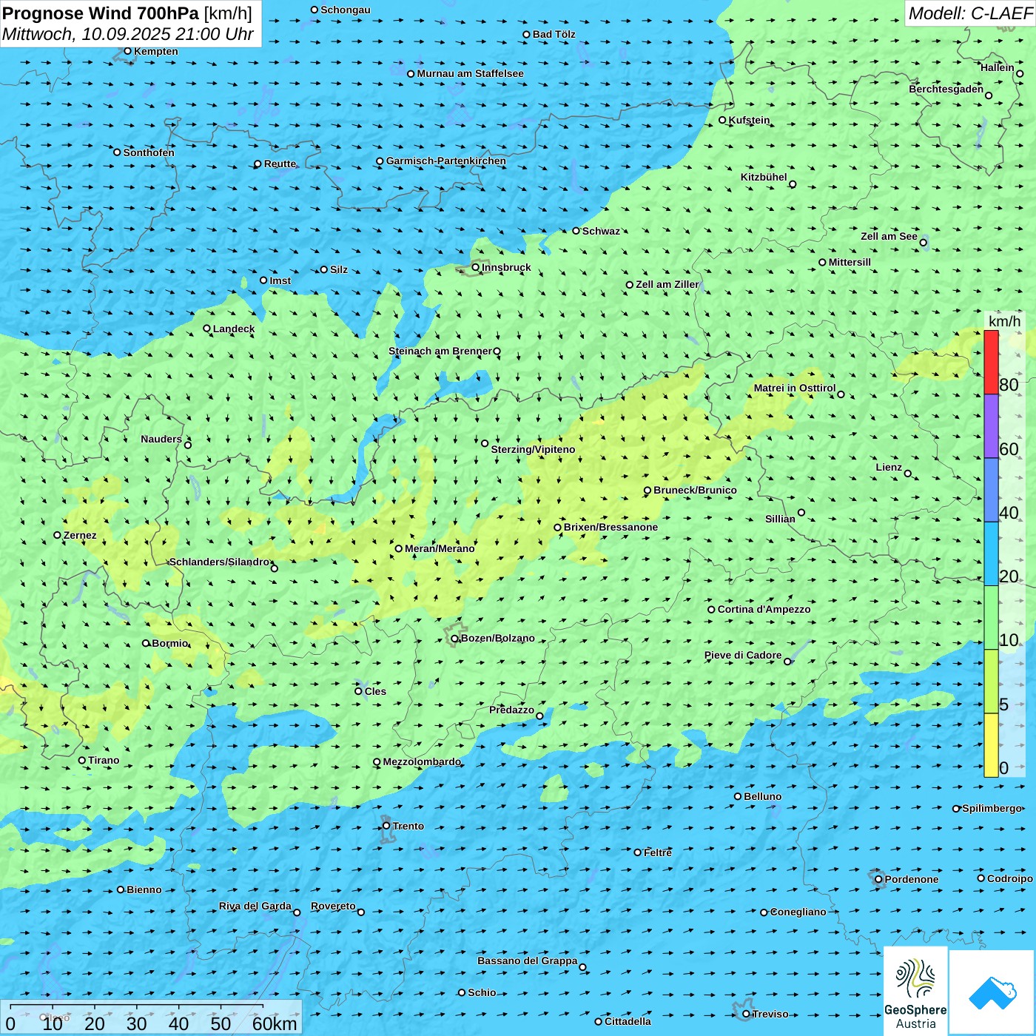The image size is (1036, 1036).
Task: Select the yellow legend segment near 0
Action: click(991, 745)
